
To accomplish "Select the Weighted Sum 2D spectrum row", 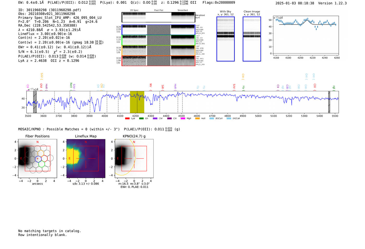I will tap(158, 17).
